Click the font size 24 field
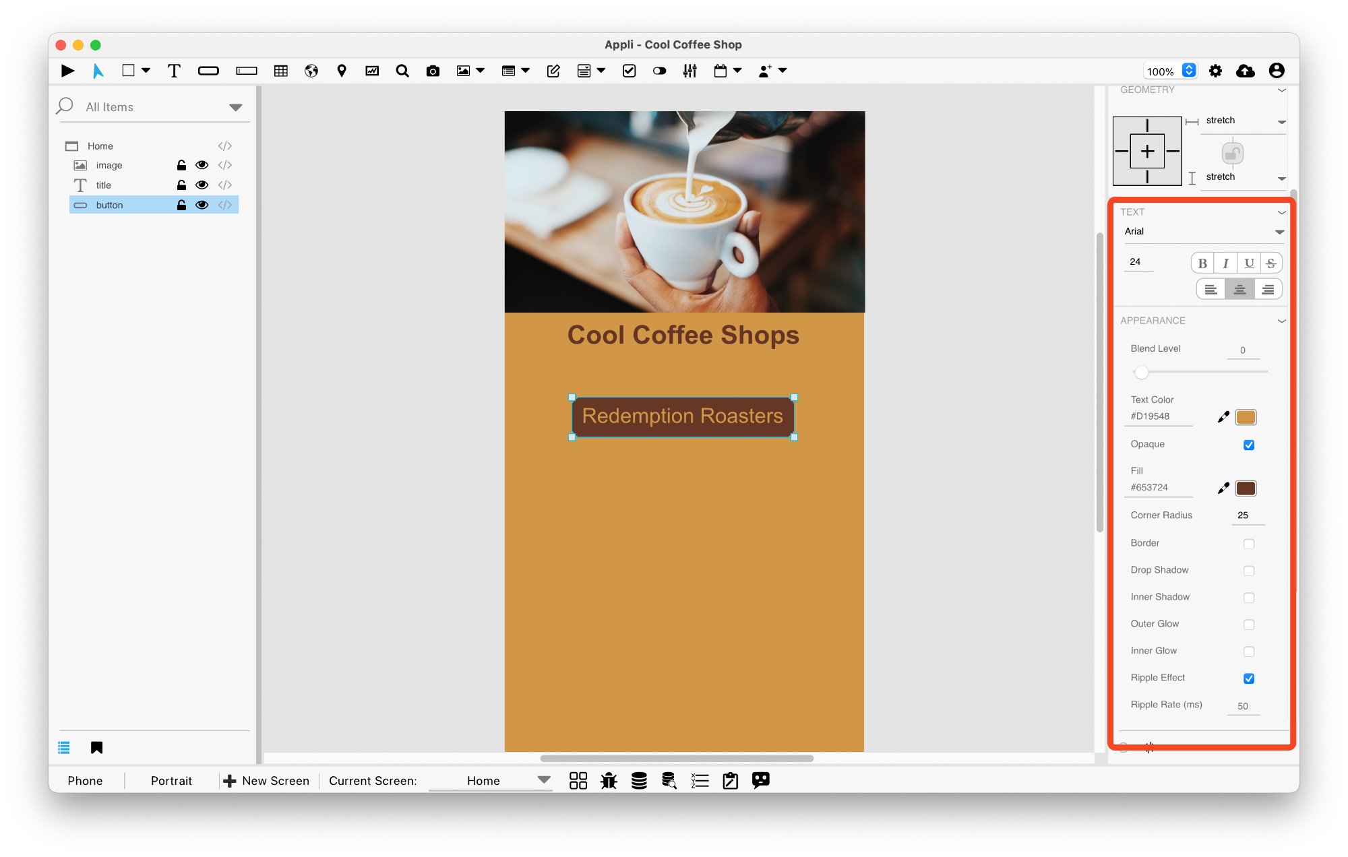The width and height of the screenshot is (1348, 857). coord(1139,262)
